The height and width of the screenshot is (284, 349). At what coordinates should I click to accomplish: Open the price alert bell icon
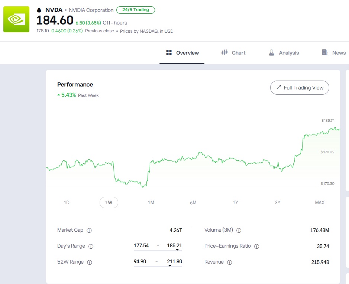[38, 10]
